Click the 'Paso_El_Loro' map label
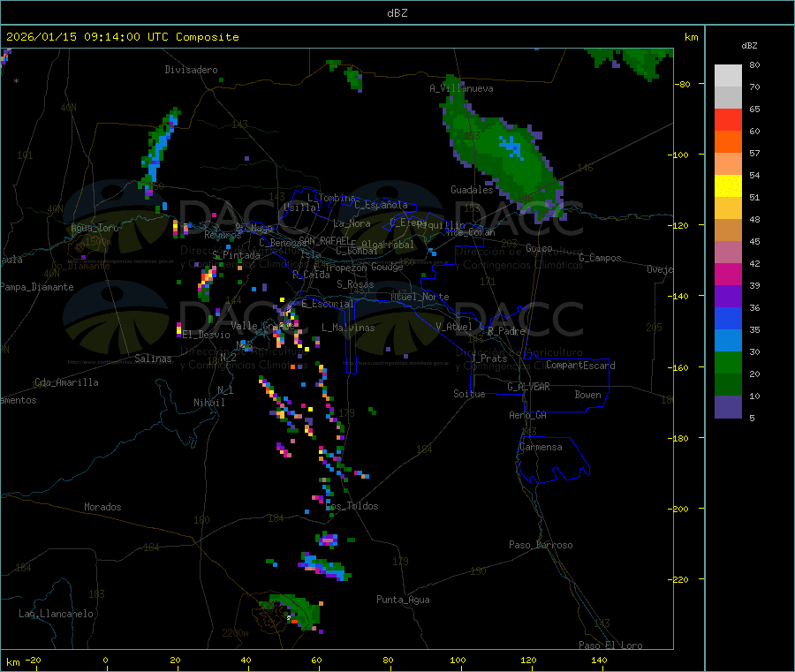This screenshot has height=672, width=795. (x=610, y=646)
